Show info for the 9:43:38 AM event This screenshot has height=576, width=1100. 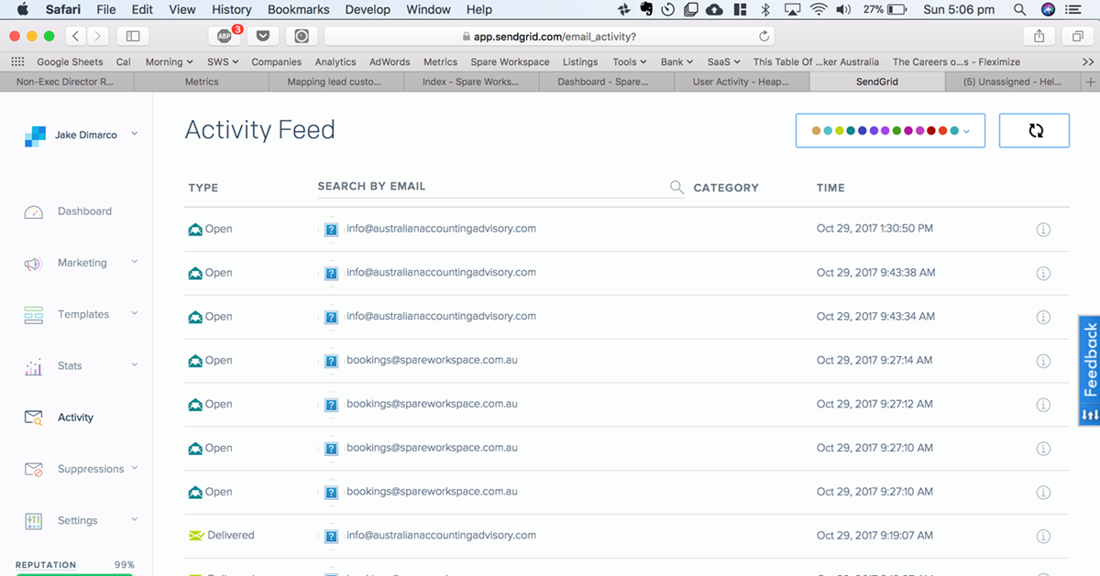click(1042, 274)
